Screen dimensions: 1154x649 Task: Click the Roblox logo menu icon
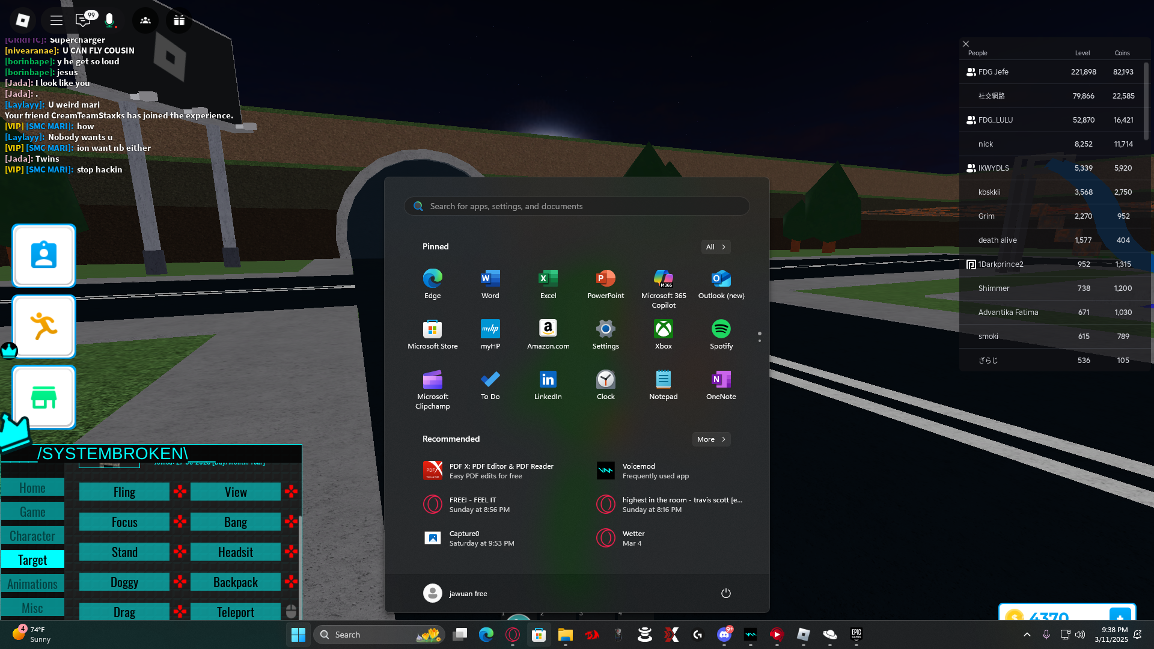tap(23, 20)
